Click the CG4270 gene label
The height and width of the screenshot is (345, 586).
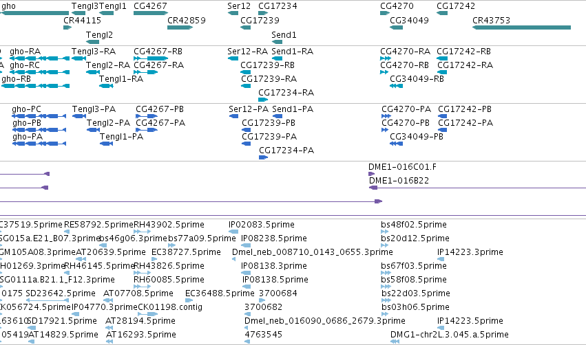pyautogui.click(x=397, y=6)
